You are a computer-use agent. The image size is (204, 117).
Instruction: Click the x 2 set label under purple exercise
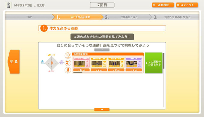pos(134,70)
